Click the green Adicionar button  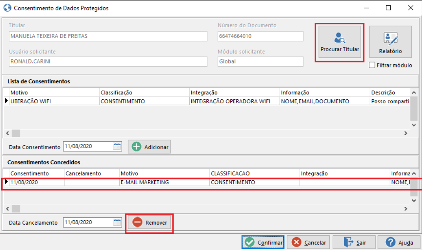pos(149,147)
